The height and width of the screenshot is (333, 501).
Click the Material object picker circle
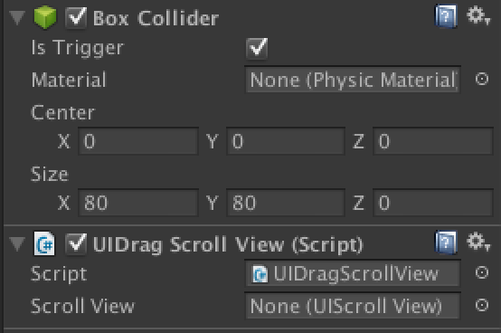point(482,79)
